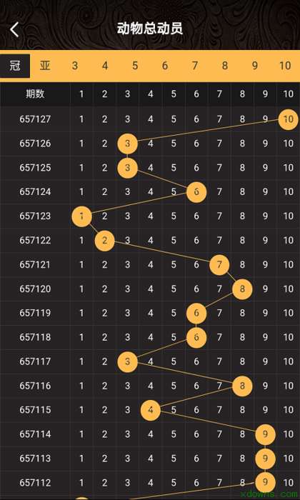Click highlighted 8 circle in row 657120

(x=242, y=289)
